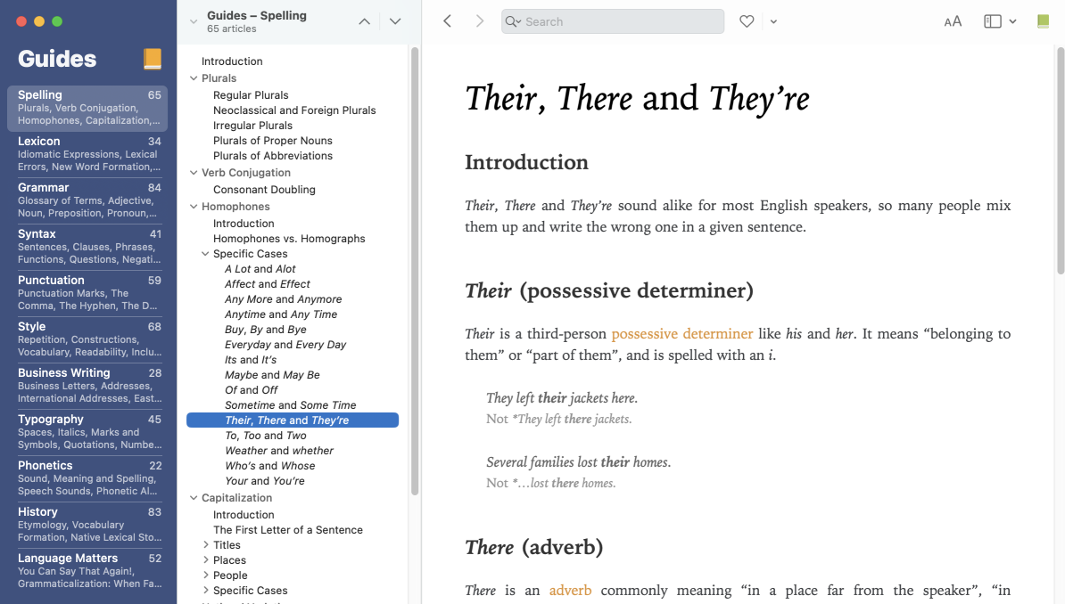Image resolution: width=1065 pixels, height=604 pixels.
Task: Collapse the Plurals section
Action: click(x=194, y=78)
